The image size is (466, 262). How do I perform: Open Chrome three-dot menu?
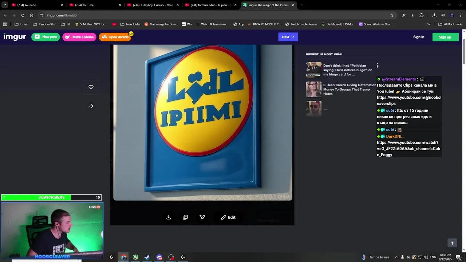coord(461,15)
